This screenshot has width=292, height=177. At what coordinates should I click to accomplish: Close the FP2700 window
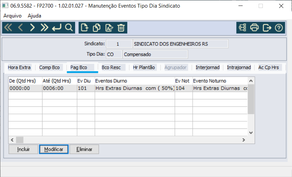click(x=281, y=6)
